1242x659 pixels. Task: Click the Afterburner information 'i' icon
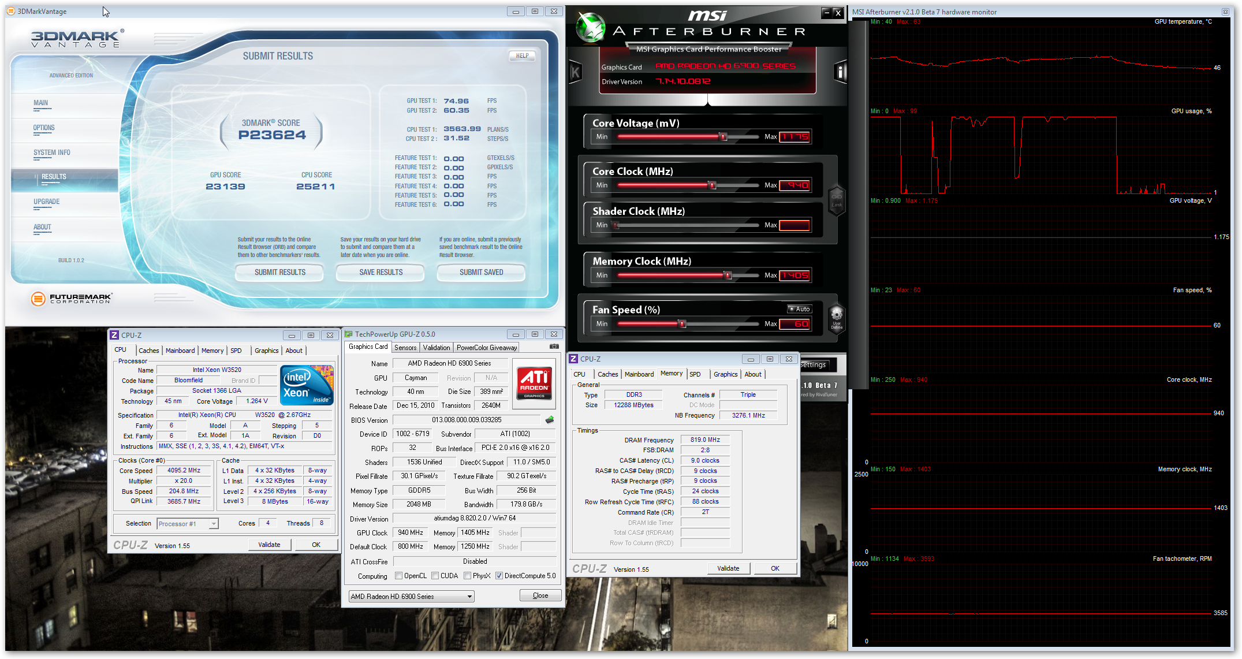pos(841,72)
